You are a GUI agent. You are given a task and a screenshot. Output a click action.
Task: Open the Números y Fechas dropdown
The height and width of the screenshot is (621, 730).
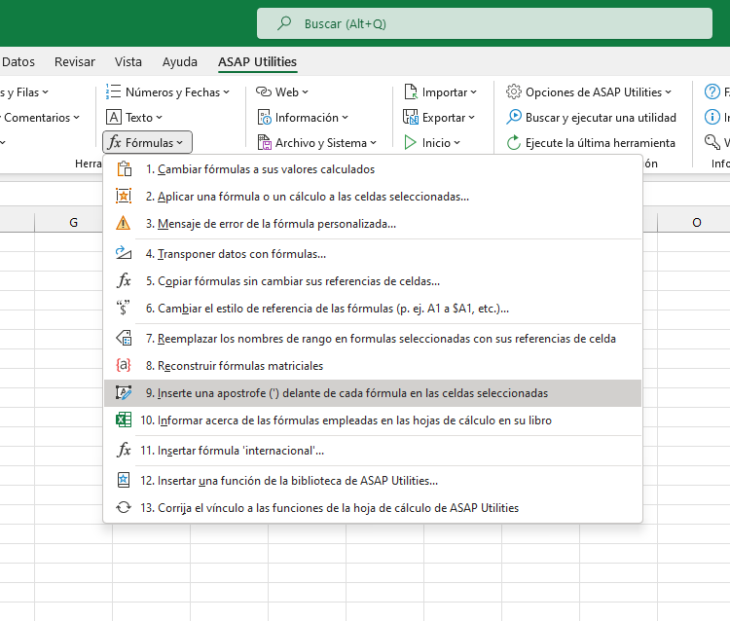tap(168, 91)
